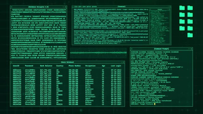Image resolution: width=203 pixels, height=114 pixels.
Task: Open the folder icon in the top row, right column
Action: pyautogui.click(x=190, y=8)
